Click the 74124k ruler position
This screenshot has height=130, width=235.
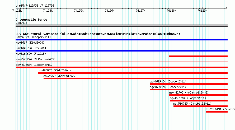coord(48,11)
